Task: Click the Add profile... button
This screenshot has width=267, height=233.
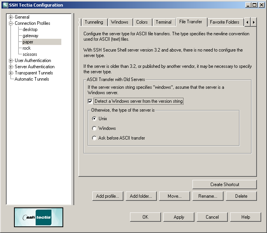Action: (x=107, y=196)
